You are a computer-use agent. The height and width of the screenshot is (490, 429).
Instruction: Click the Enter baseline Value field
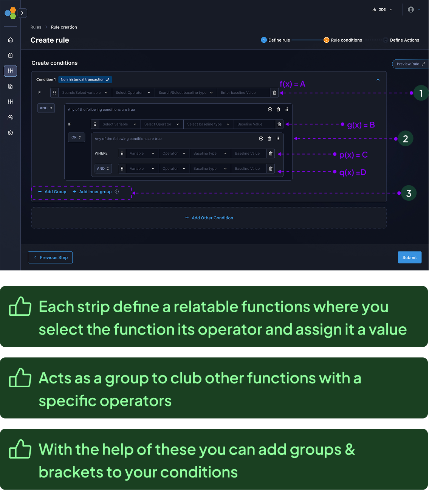click(x=243, y=93)
